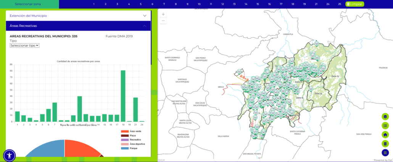
Task: Toggle the dark blue hamburger menu button
Action: click(x=385, y=153)
